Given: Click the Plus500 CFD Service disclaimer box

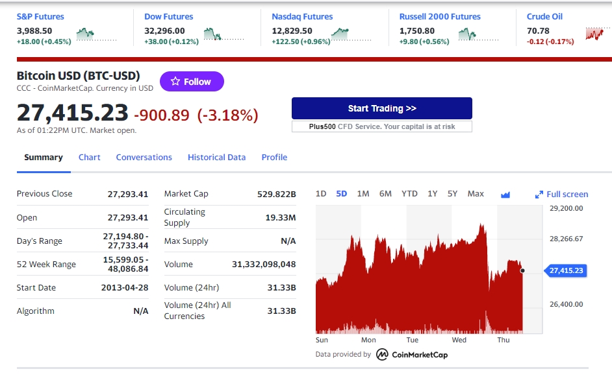Looking at the screenshot, I should coord(382,126).
